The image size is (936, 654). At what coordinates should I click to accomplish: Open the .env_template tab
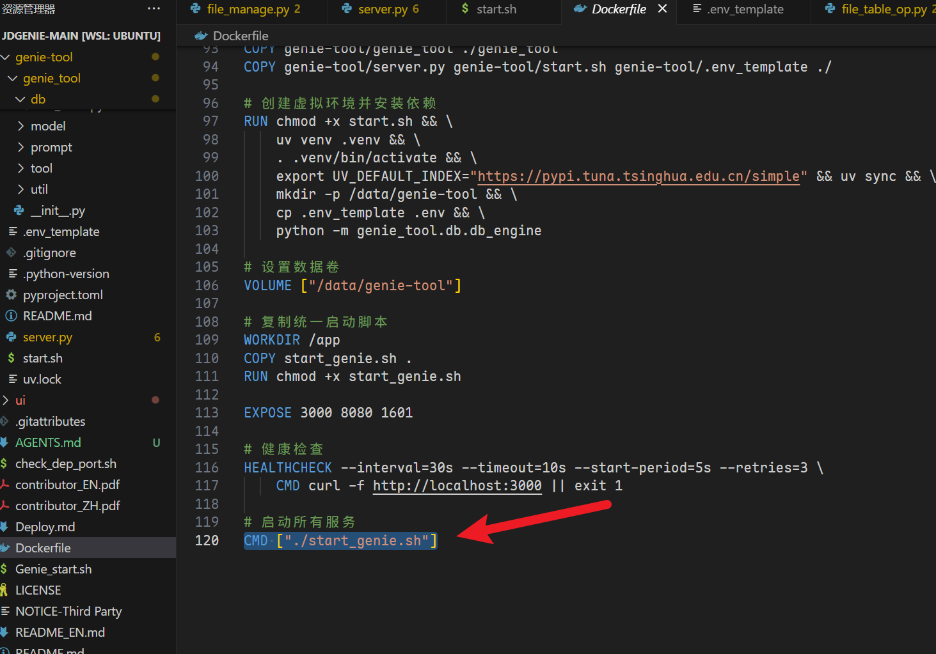point(745,9)
